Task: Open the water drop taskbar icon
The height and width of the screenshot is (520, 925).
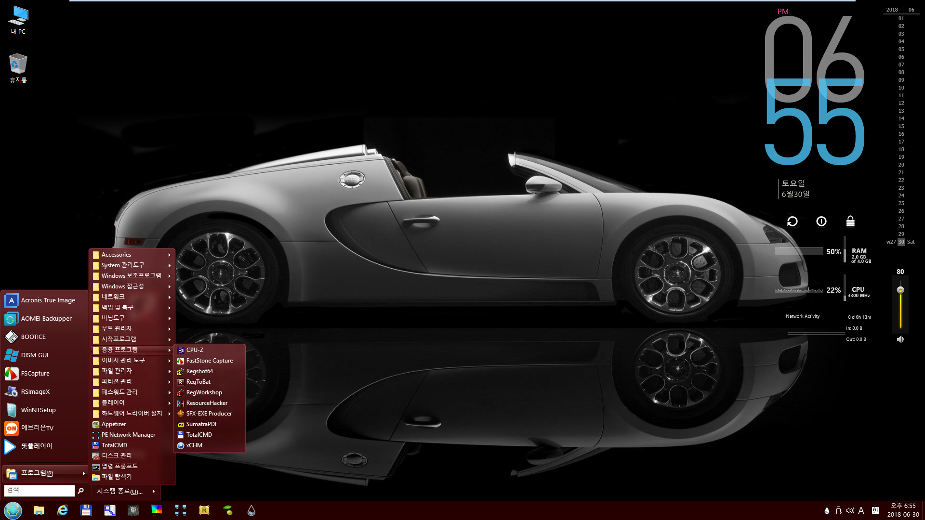Action: (251, 510)
